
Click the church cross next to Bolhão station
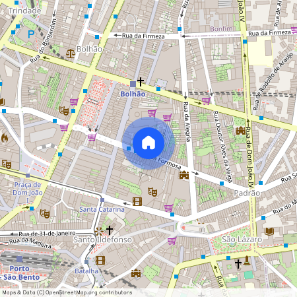coord(141,82)
